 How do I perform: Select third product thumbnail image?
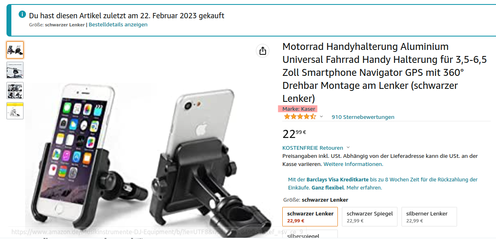coord(15,90)
